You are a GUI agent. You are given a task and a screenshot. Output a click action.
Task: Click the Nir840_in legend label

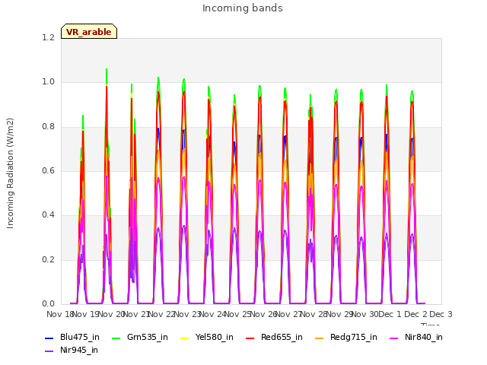click(424, 337)
